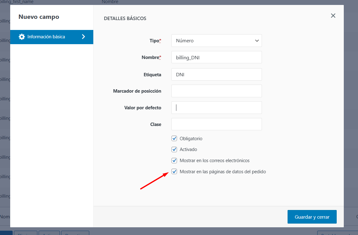Disable Mostrar en los correos electrónicos checkbox
The image size is (358, 235).
pos(174,161)
